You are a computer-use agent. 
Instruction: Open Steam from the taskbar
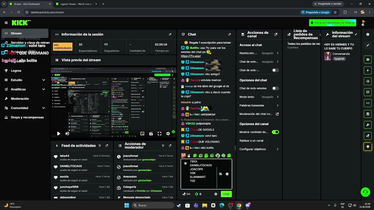click(x=179, y=205)
